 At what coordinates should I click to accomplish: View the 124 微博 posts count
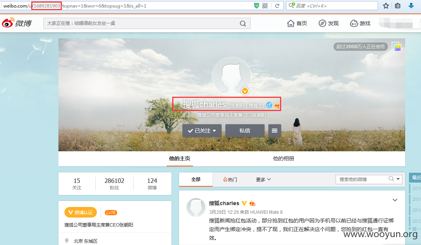152,184
